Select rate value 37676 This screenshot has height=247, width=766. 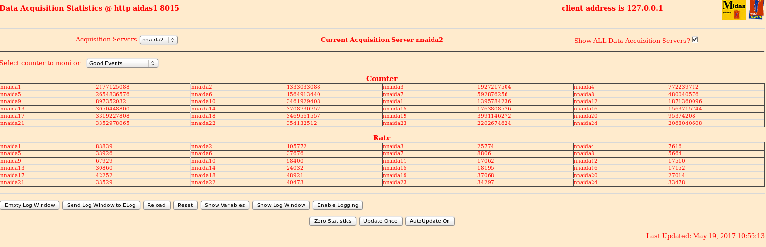coord(295,154)
